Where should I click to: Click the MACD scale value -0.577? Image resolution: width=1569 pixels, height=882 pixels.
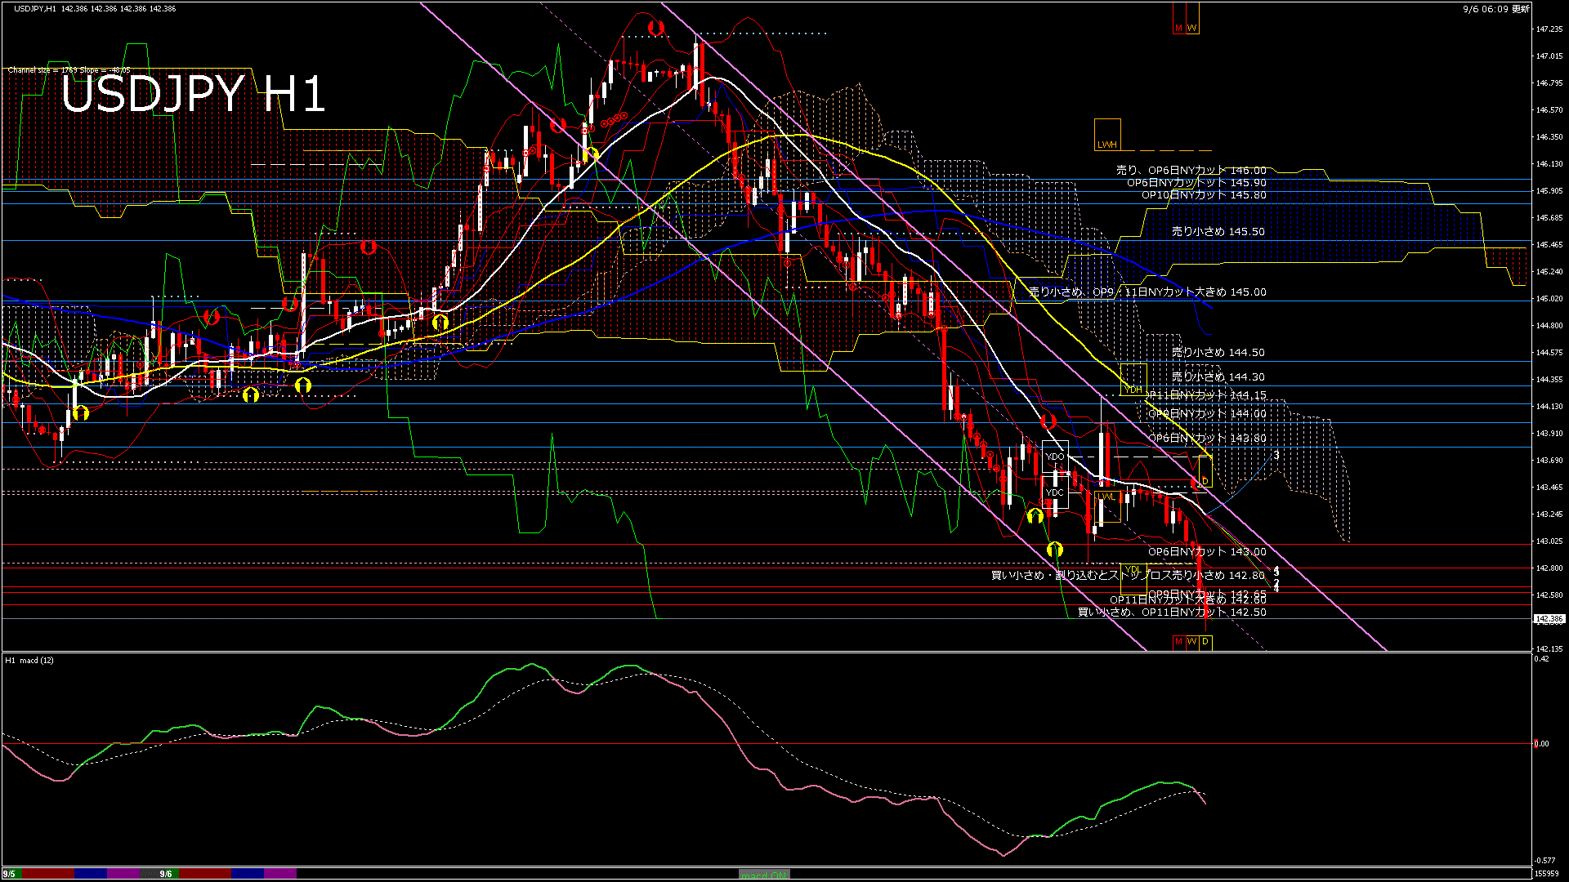[x=1544, y=860]
